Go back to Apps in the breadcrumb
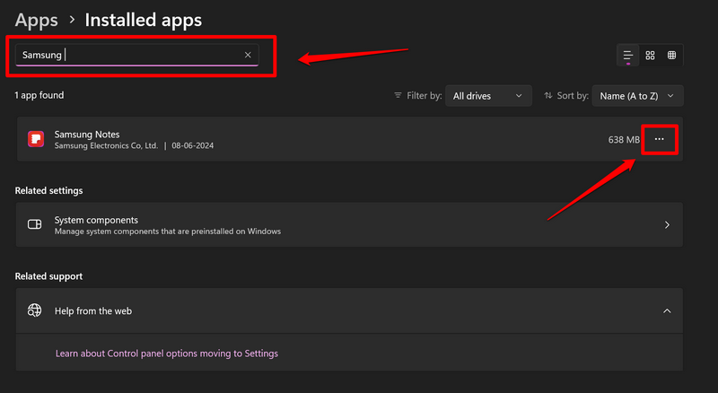This screenshot has width=718, height=393. (36, 19)
